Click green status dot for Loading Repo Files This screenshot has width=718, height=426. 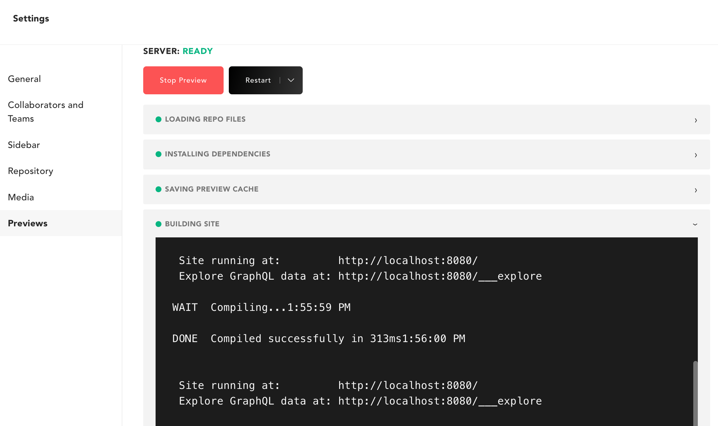159,119
